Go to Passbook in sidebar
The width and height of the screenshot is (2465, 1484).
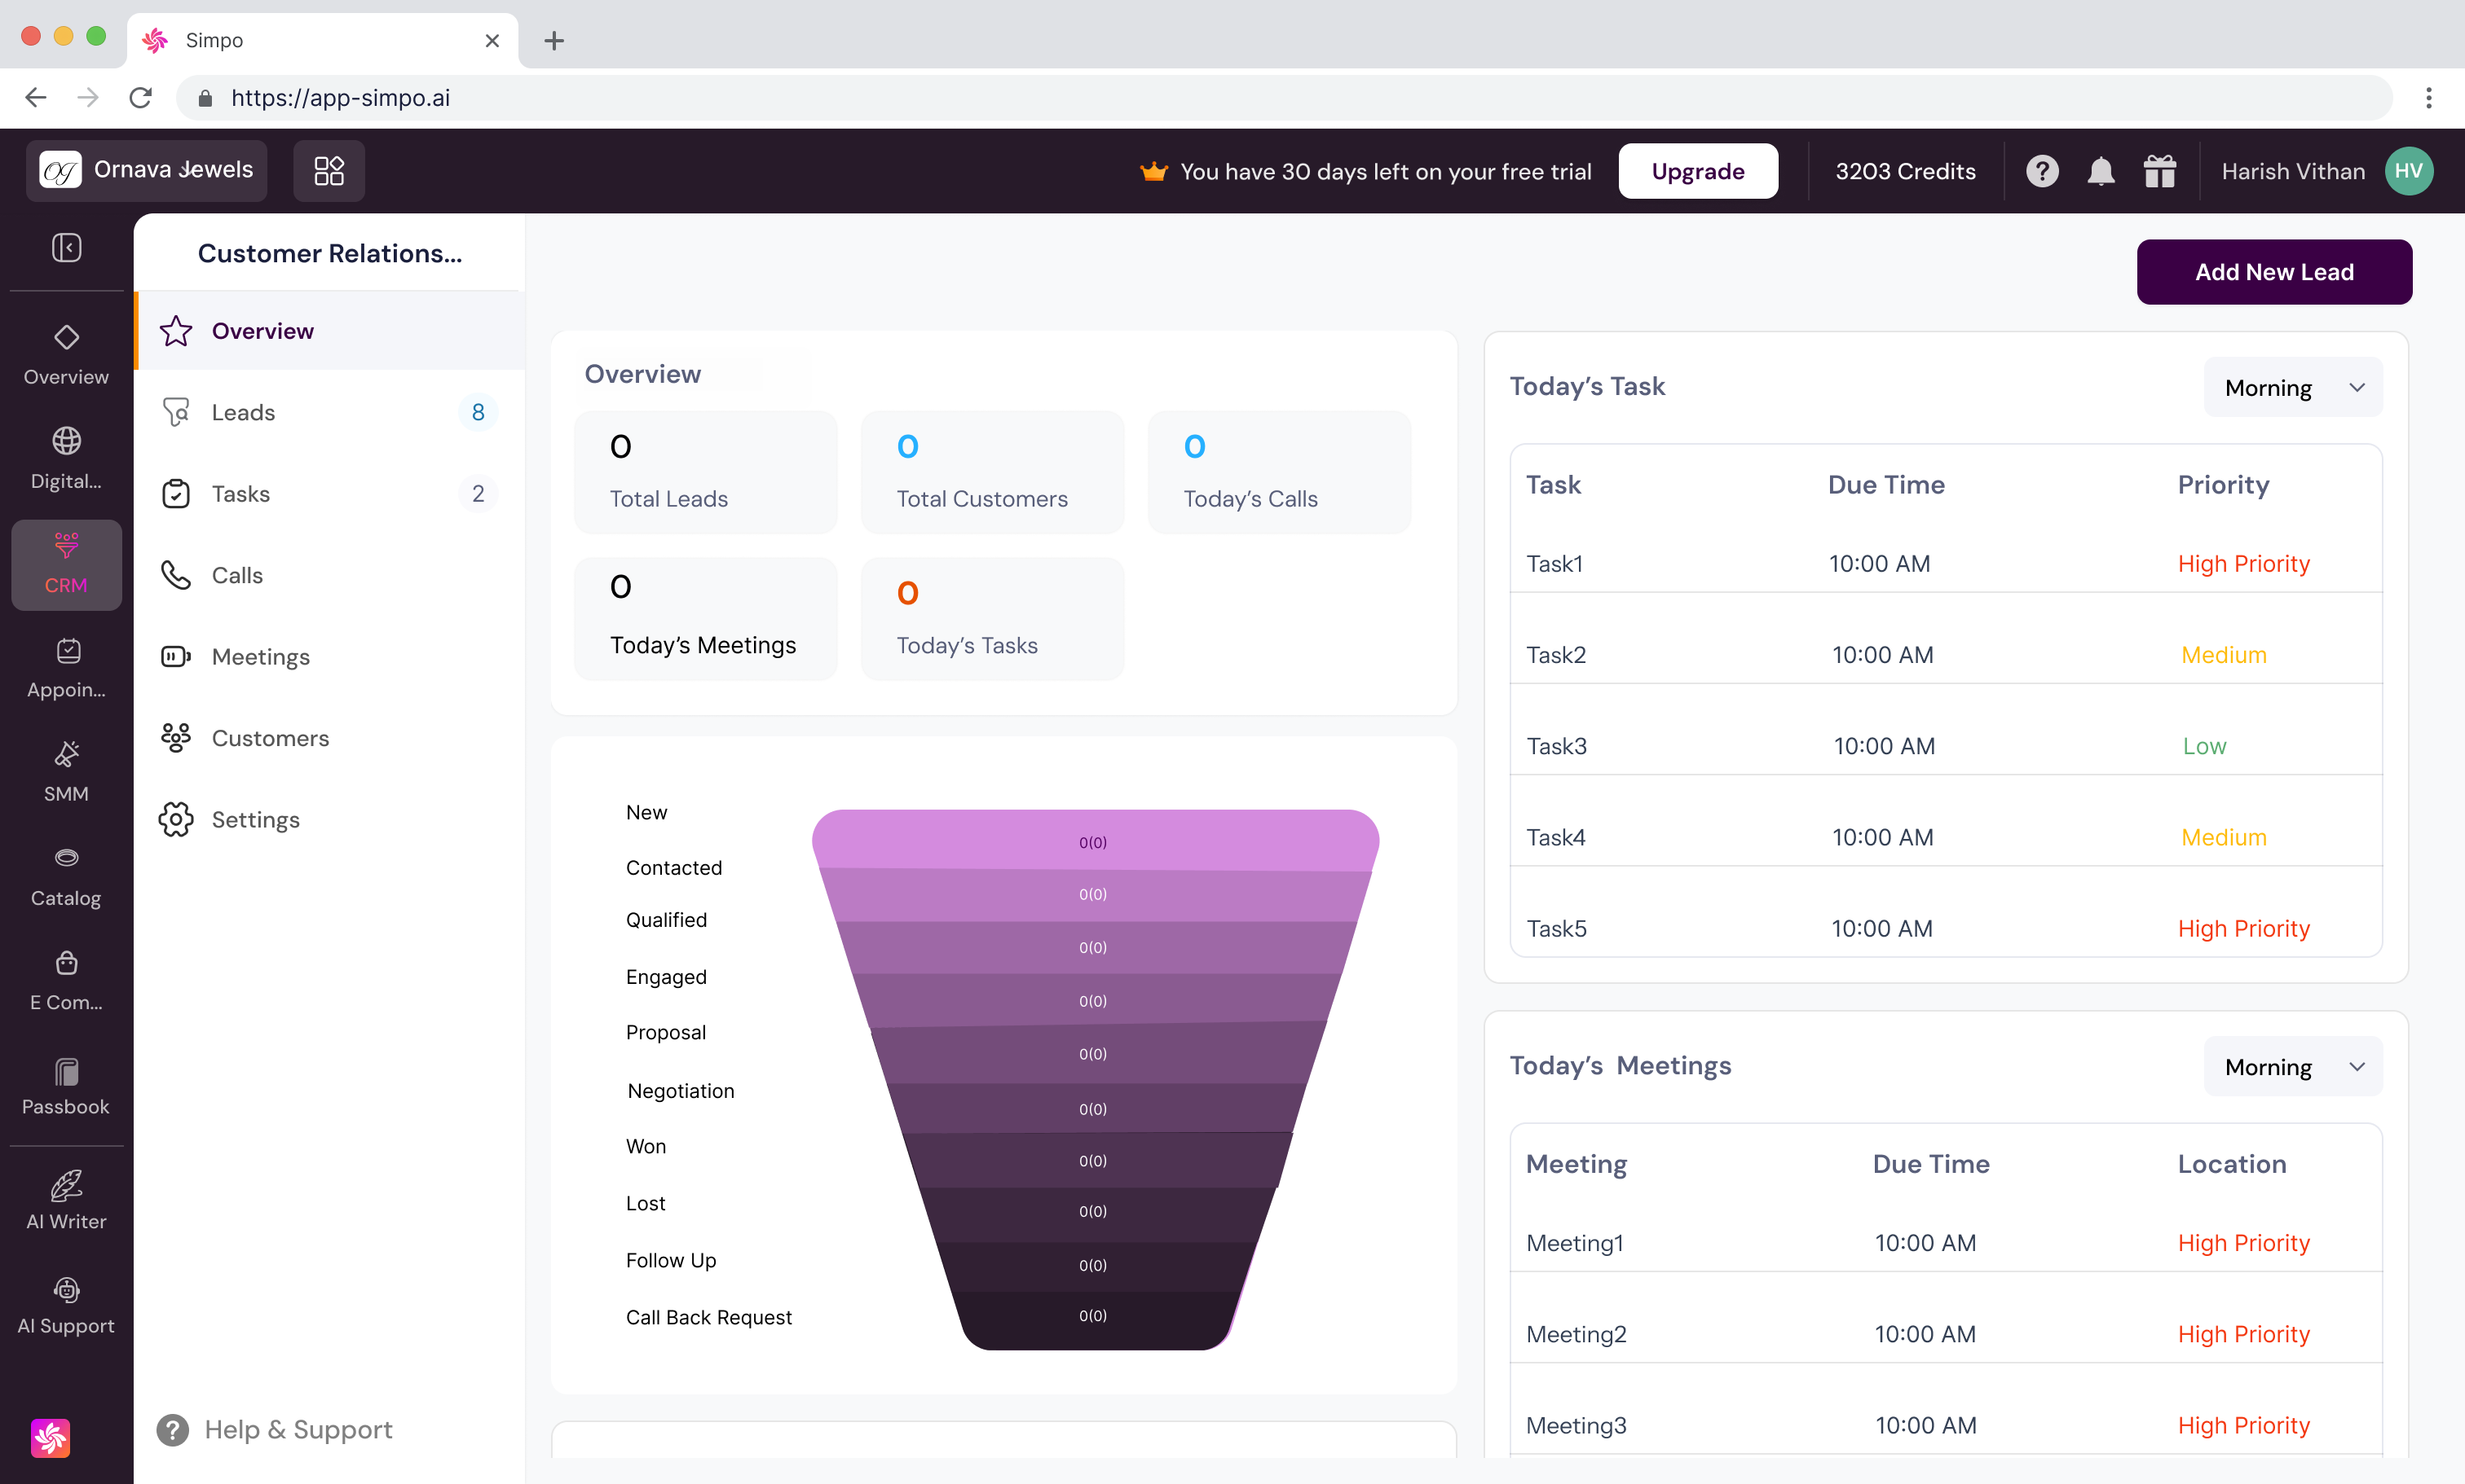66,1085
